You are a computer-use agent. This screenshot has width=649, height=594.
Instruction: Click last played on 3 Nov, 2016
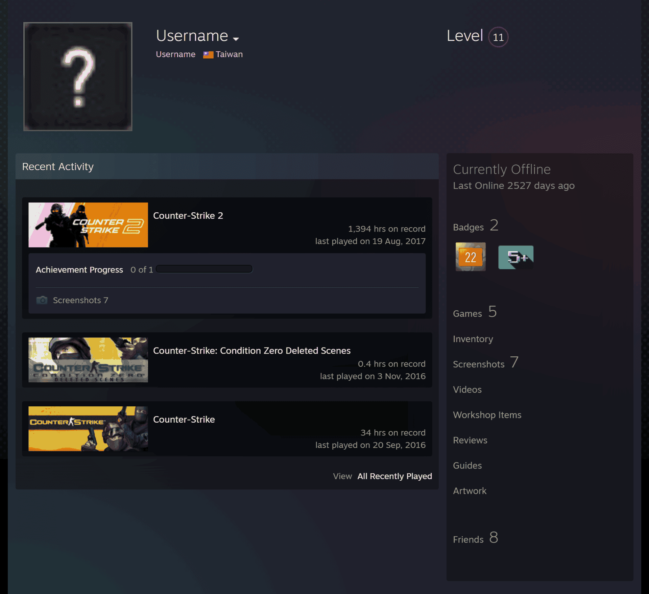(372, 376)
